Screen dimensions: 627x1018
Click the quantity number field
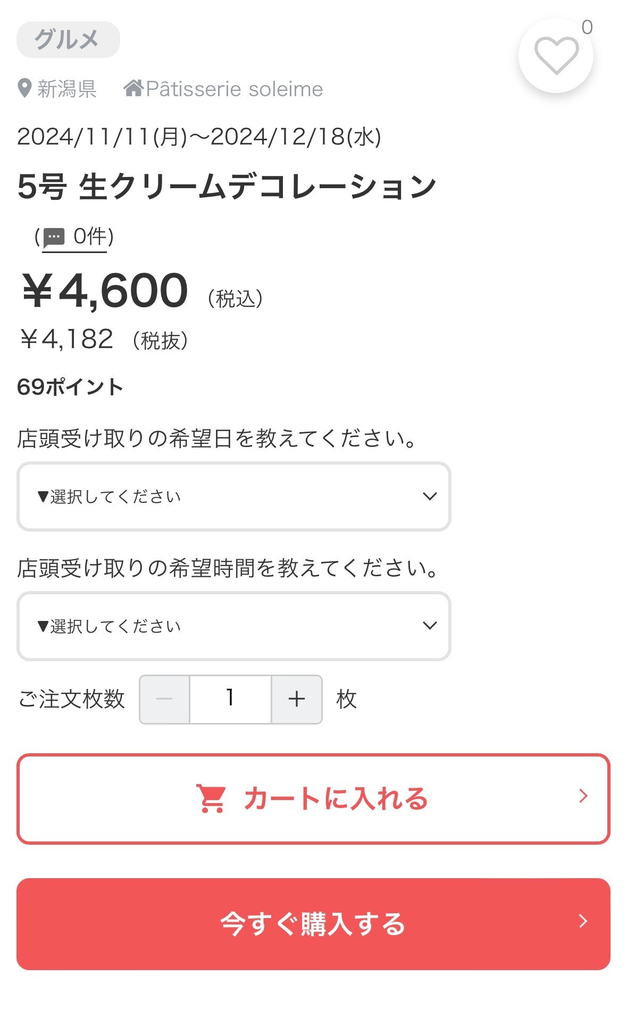click(x=230, y=699)
